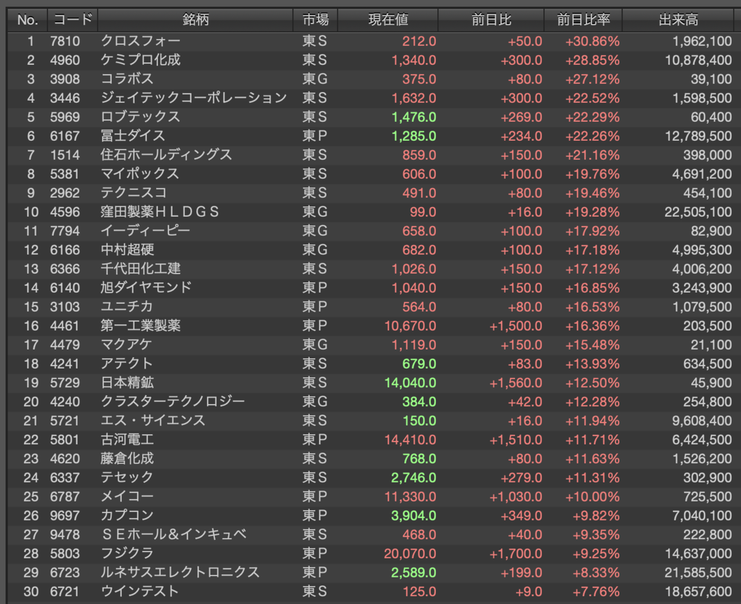Viewport: 741px width, 604px height.
Task: Click volume value 21,585,500
Action: 699,572
